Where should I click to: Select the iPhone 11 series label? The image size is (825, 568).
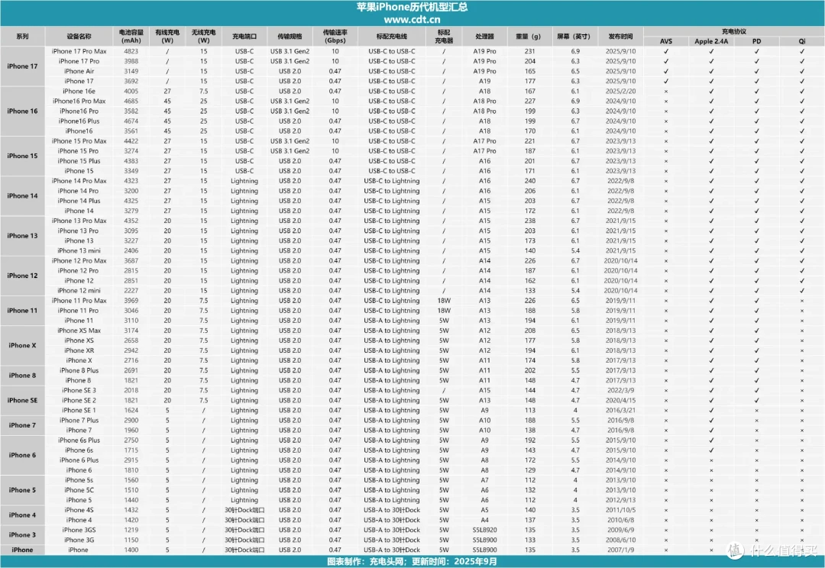[x=22, y=310]
